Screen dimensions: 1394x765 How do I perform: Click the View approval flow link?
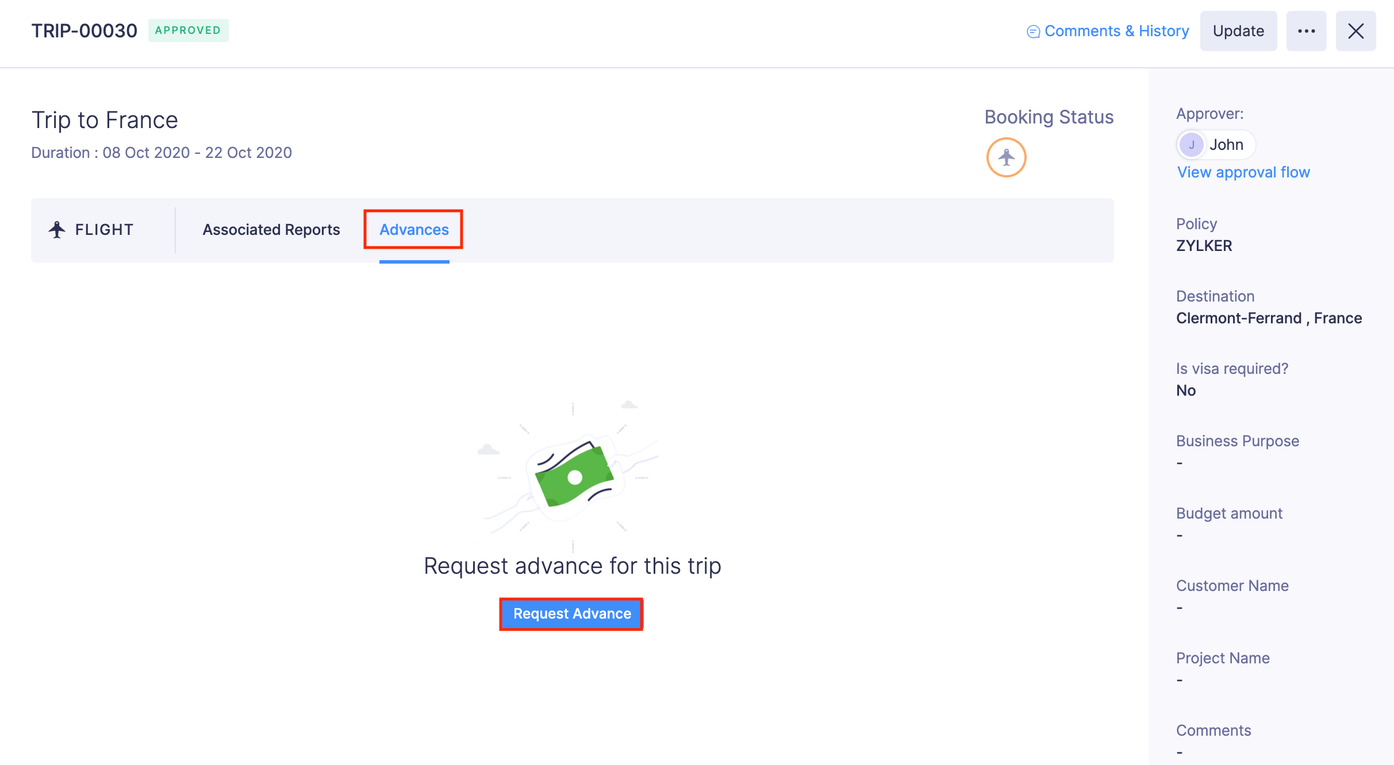click(x=1243, y=172)
